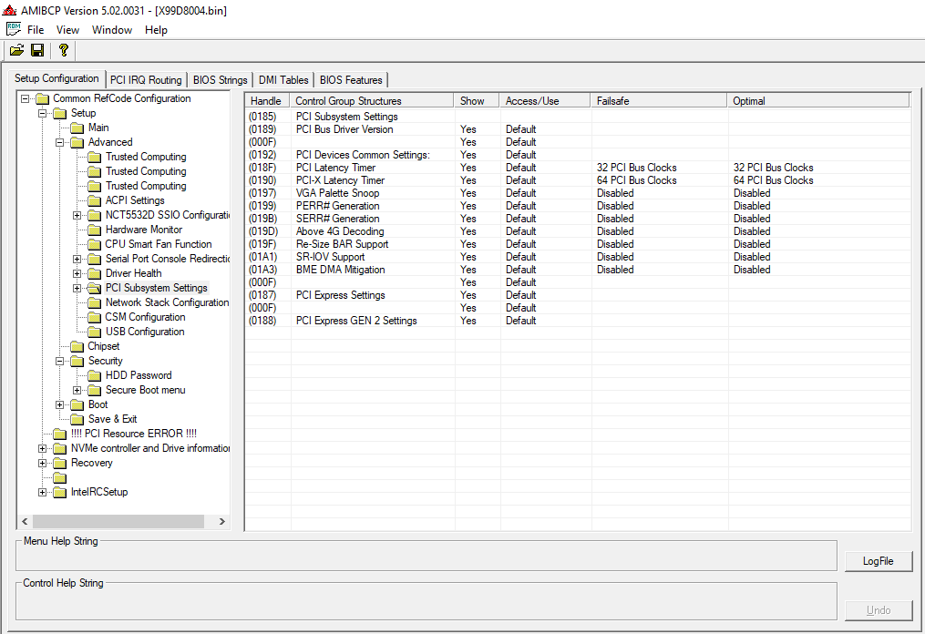Open the Window menu

point(112,30)
